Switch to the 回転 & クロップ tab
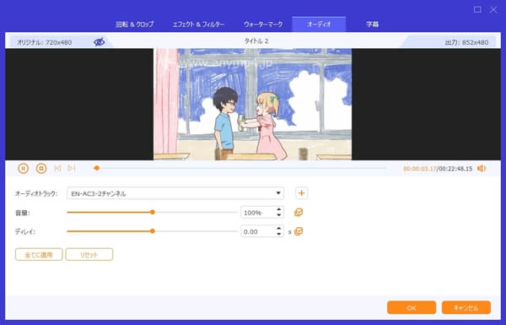 [x=135, y=24]
